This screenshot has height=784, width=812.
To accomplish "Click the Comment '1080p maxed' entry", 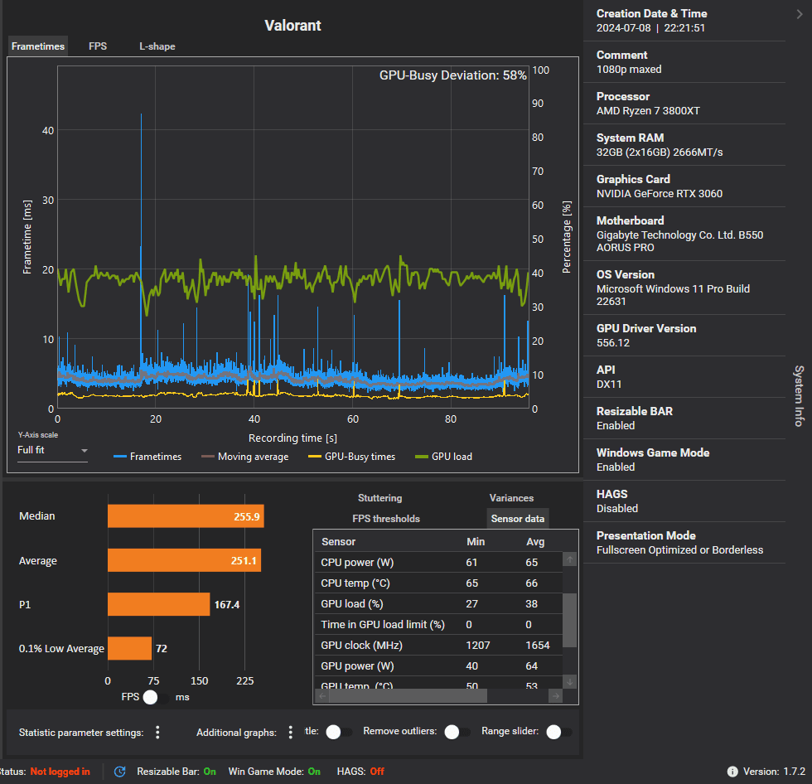I will 684,62.
